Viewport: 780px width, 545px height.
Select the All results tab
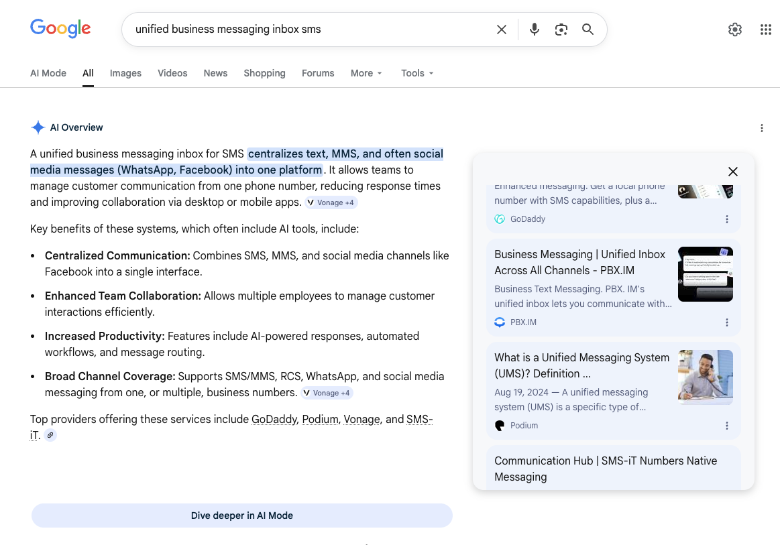coord(88,73)
